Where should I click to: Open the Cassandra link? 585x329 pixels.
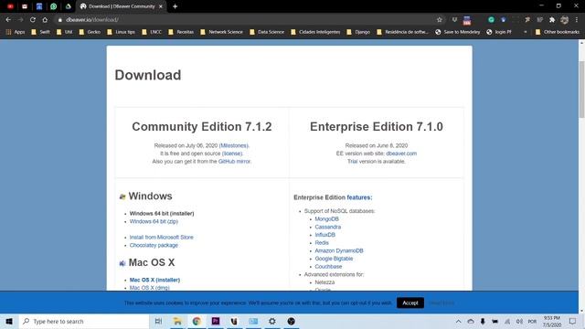[327, 227]
